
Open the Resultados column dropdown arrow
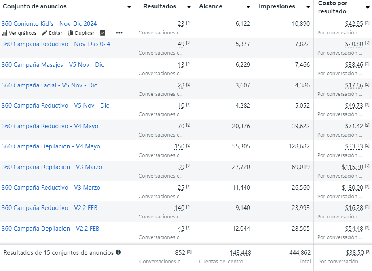pyautogui.click(x=189, y=7)
